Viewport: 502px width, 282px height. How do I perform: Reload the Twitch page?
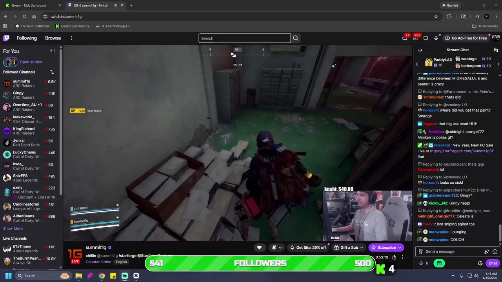[24, 16]
